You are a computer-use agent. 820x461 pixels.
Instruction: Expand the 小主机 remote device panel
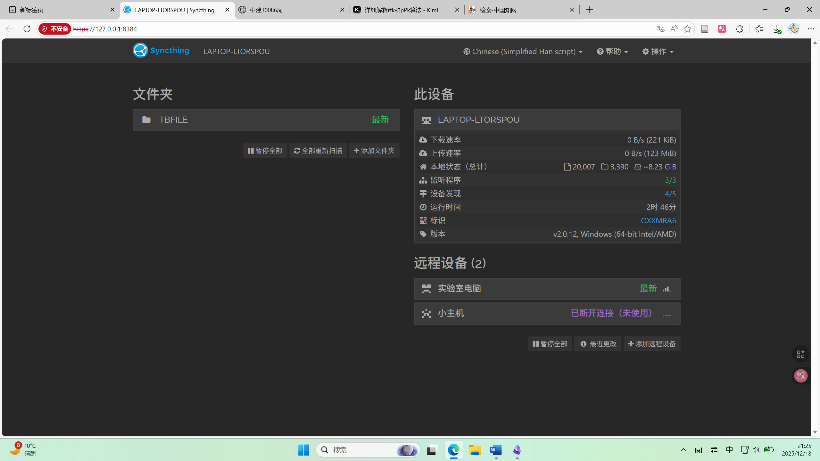pos(547,313)
